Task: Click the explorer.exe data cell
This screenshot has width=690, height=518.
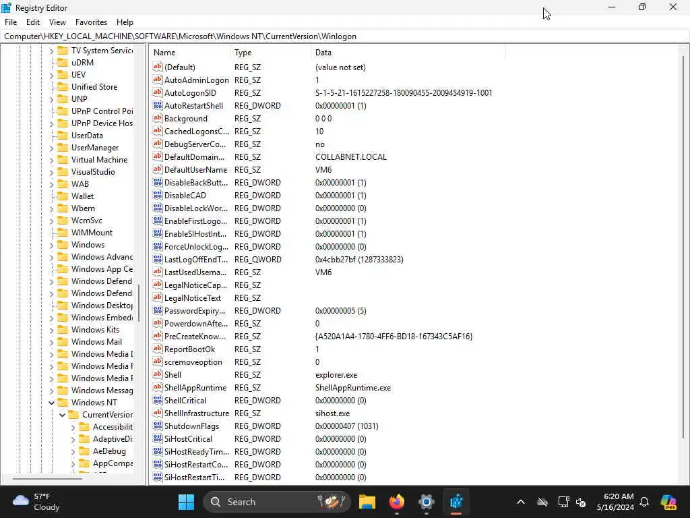Action: 336,375
